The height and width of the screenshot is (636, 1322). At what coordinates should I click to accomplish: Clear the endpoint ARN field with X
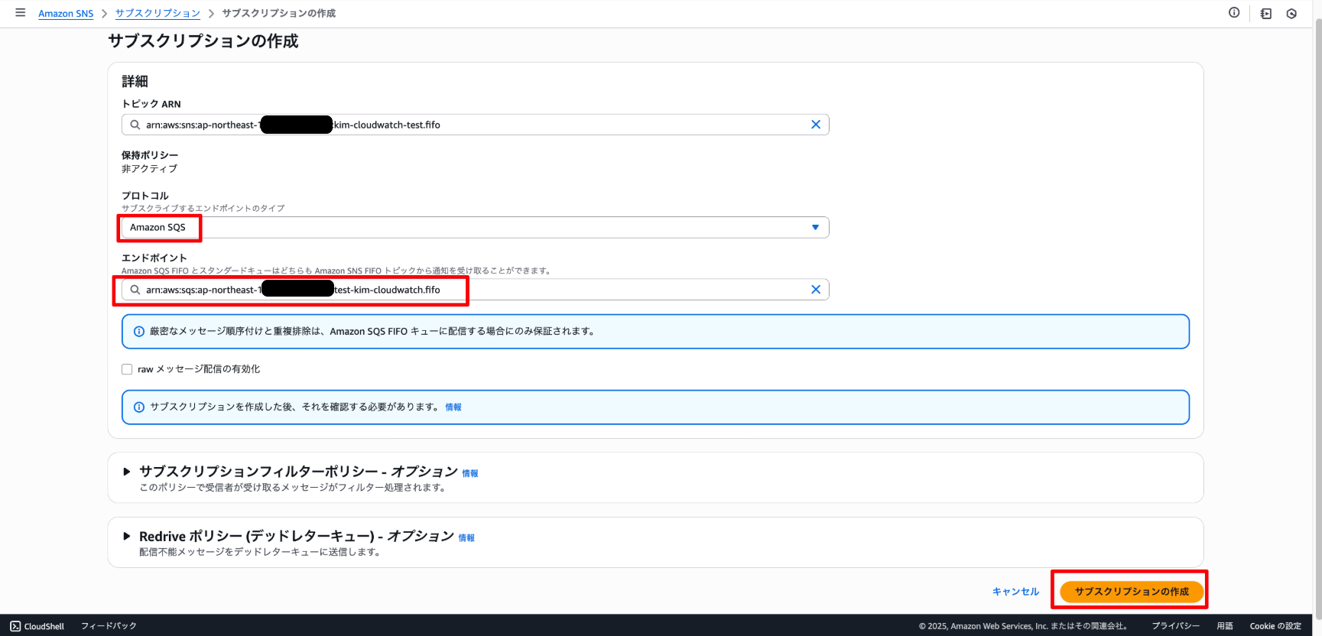(816, 290)
